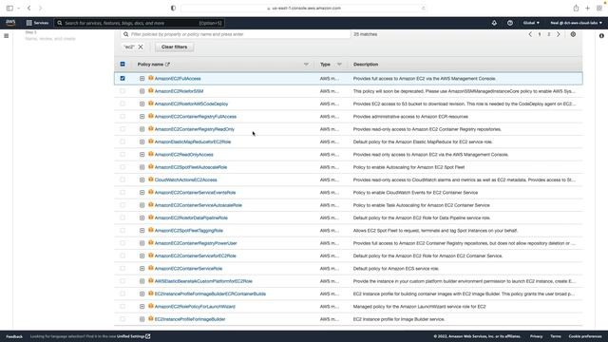
Task: Open the Global region dropdown
Action: [531, 23]
